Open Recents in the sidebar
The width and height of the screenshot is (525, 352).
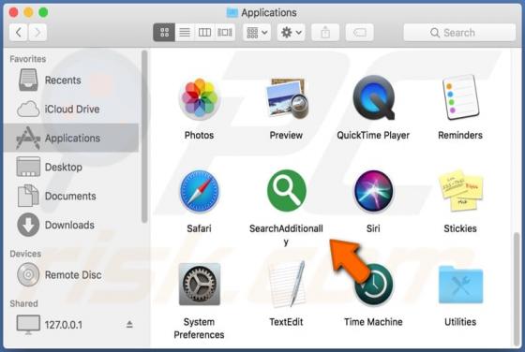coord(71,80)
